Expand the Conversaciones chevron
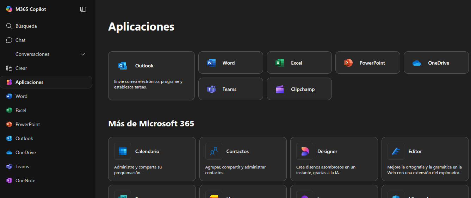 [83, 54]
